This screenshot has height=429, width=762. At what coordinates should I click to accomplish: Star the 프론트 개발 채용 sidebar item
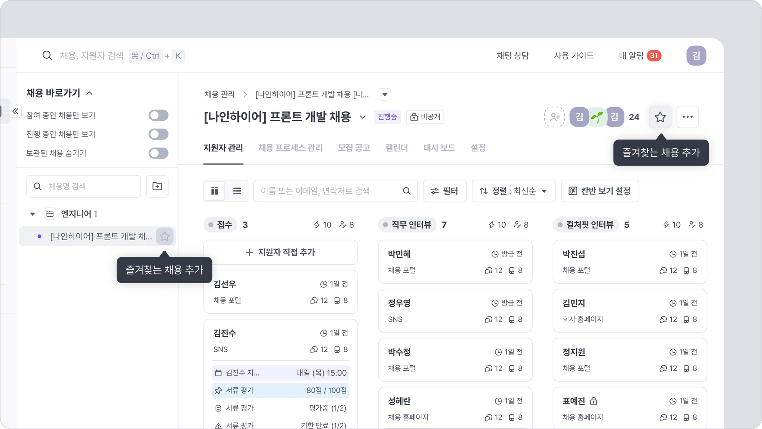point(165,236)
